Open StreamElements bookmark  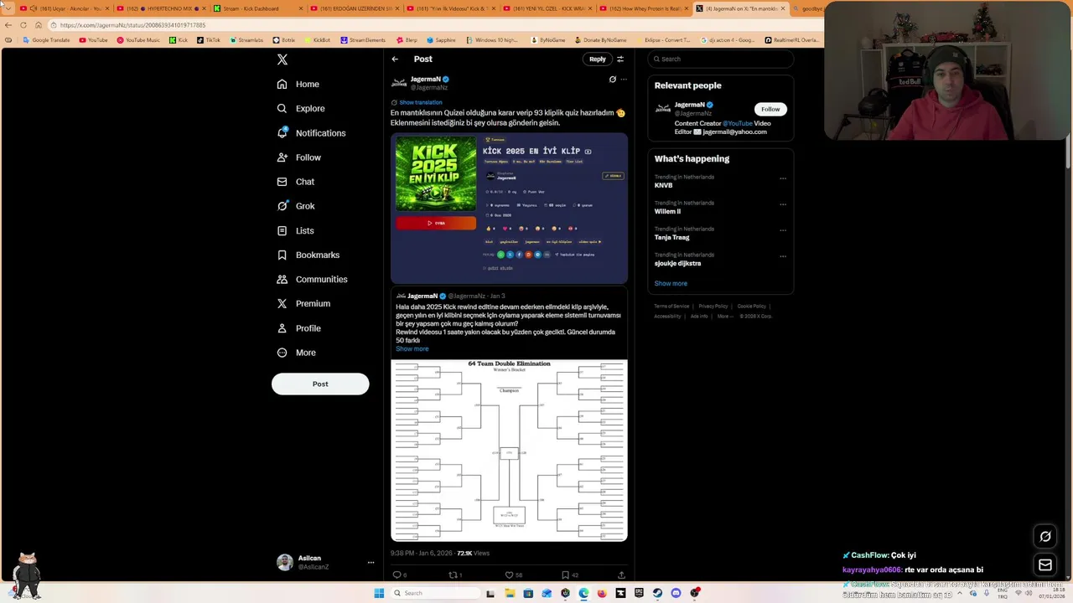pyautogui.click(x=363, y=40)
